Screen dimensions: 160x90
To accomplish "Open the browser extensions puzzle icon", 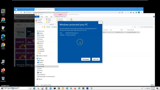I will click(131, 12).
